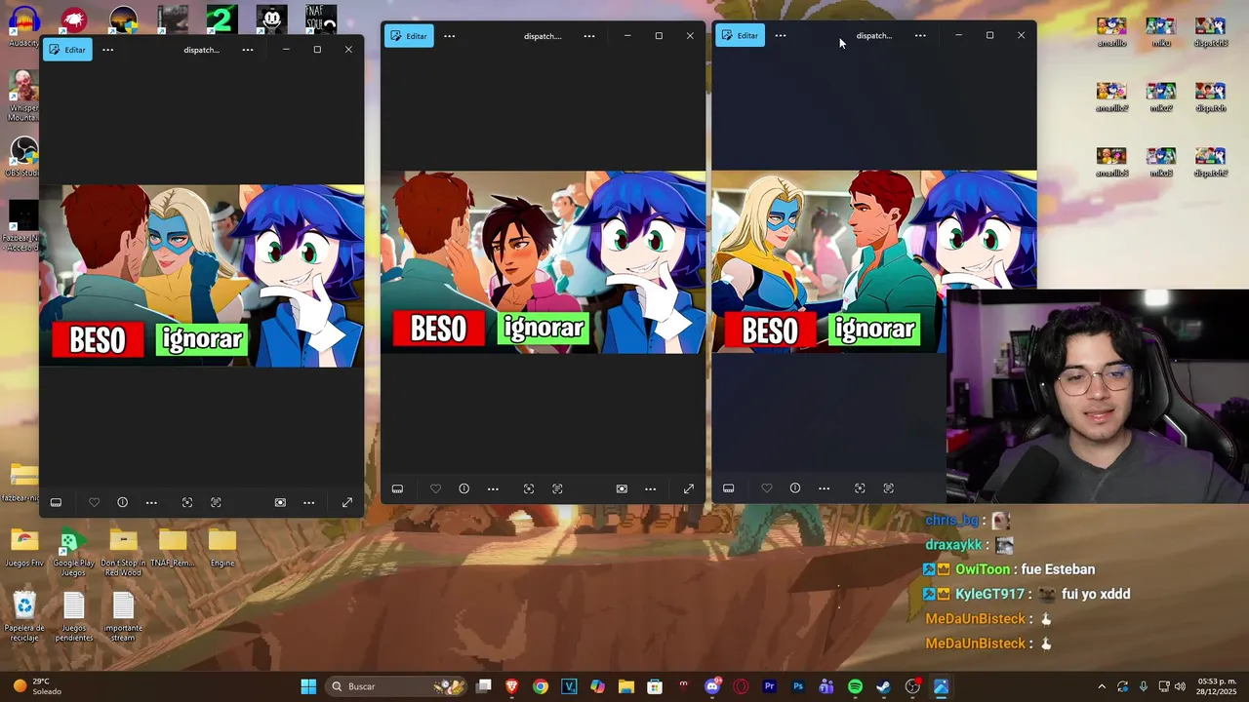The height and width of the screenshot is (702, 1249).
Task: Select the Whisper Mountain desktop shortcut
Action: click(23, 96)
